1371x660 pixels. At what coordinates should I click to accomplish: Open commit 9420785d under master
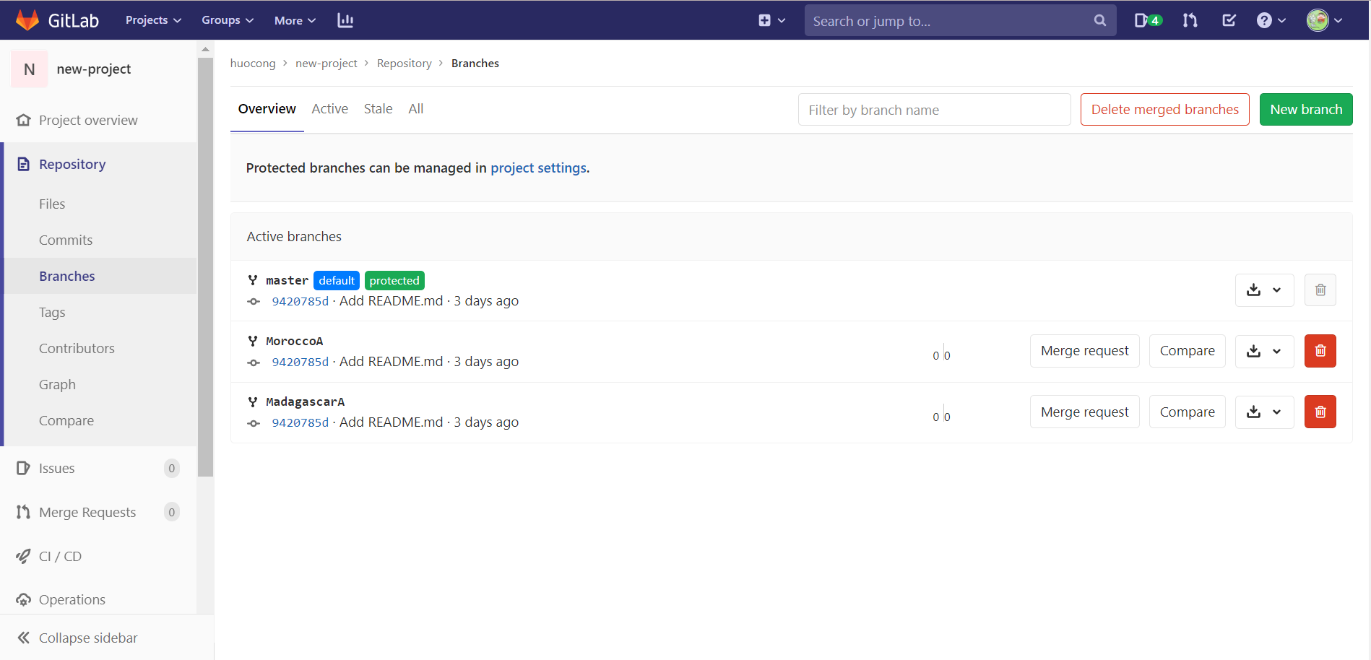click(x=300, y=301)
